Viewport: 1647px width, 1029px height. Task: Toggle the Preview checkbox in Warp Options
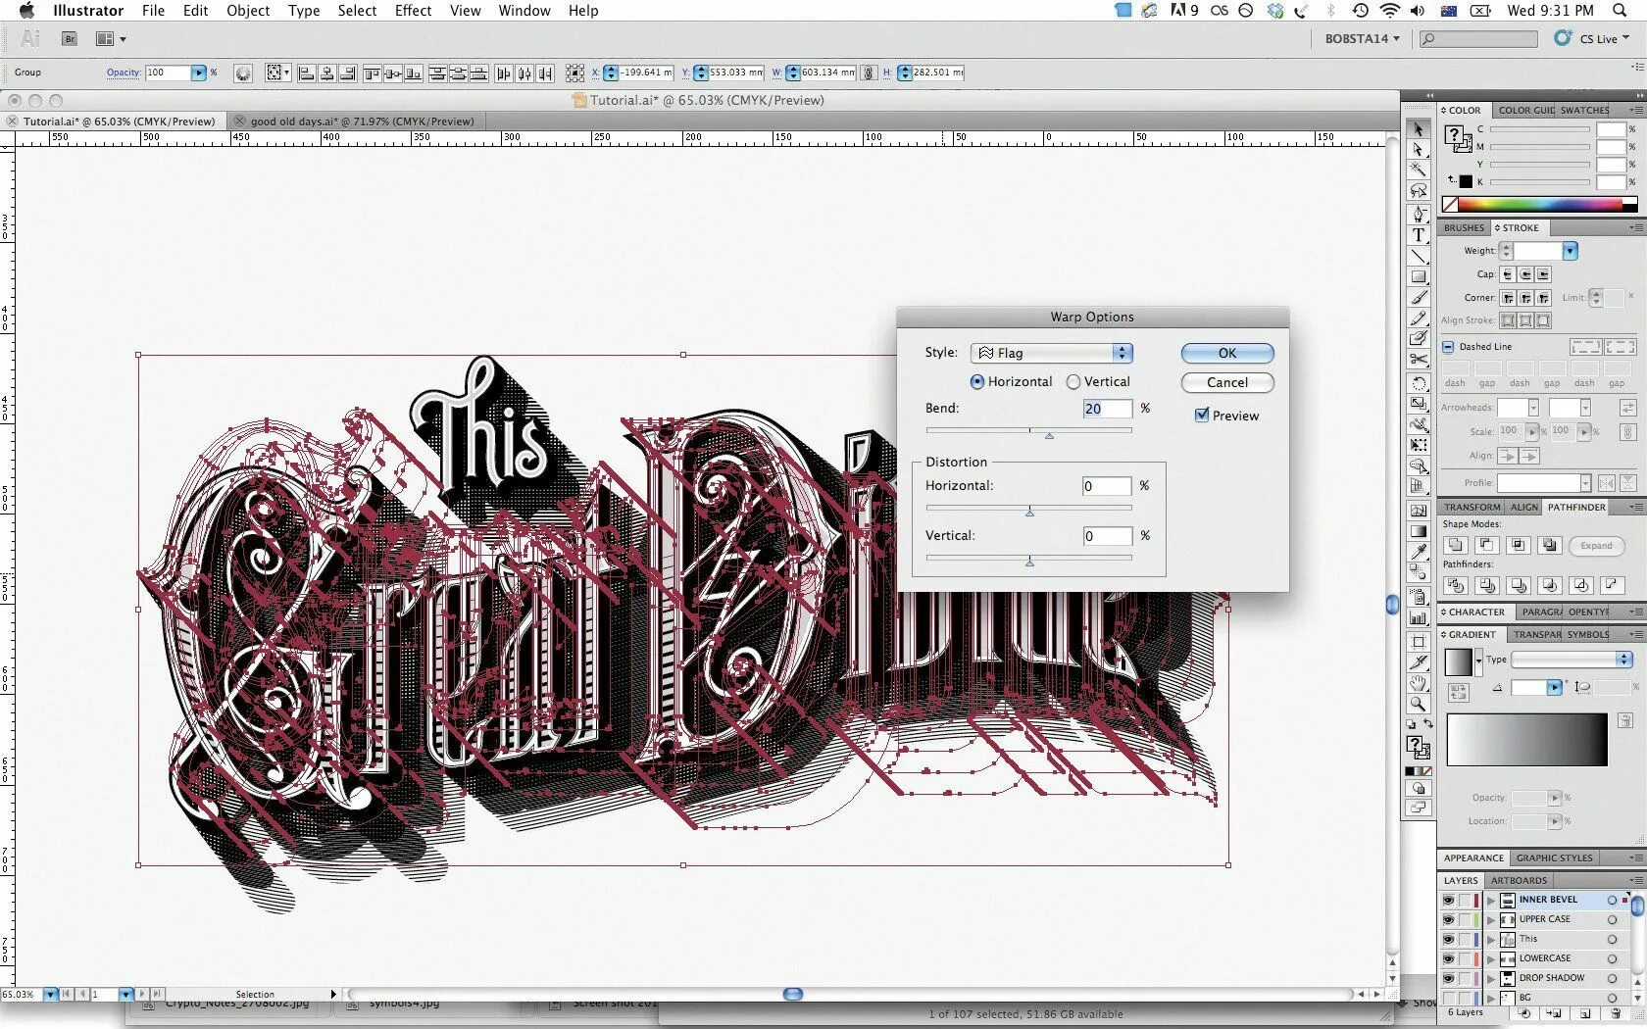pyautogui.click(x=1202, y=415)
